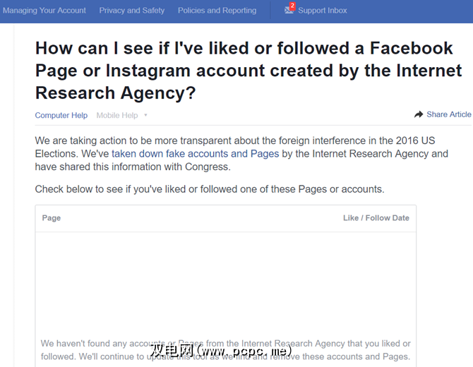The height and width of the screenshot is (367, 473).
Task: Click the red notification badge showing 2
Action: pos(293,6)
